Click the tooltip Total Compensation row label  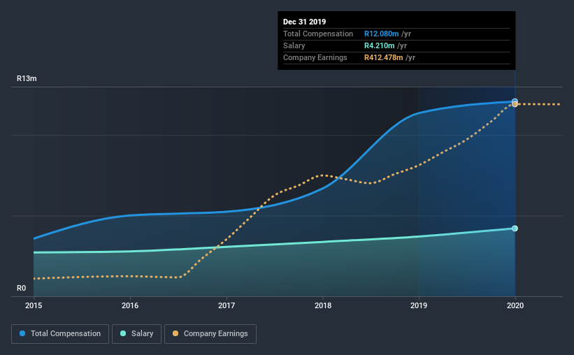coord(317,34)
